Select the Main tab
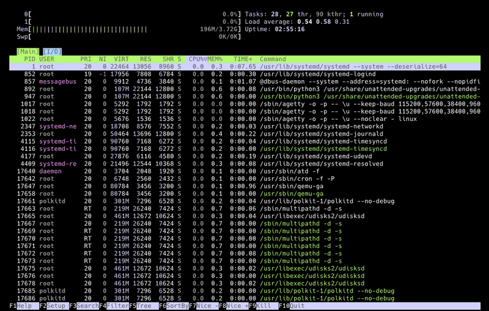Image resolution: width=489 pixels, height=311 pixels. tap(28, 51)
